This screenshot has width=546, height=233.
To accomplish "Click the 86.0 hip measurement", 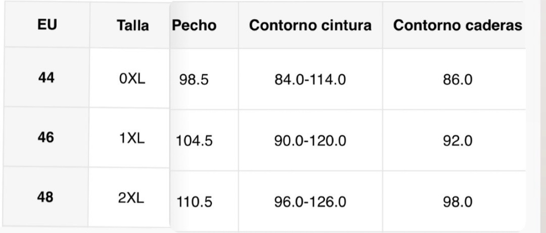I will pos(457,80).
